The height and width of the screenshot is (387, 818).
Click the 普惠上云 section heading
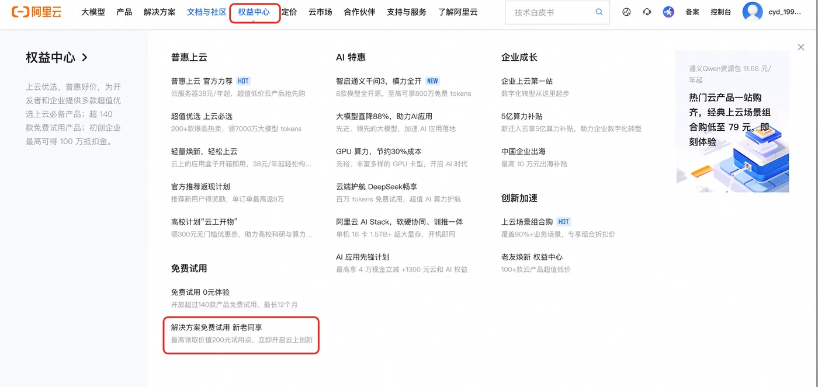point(189,57)
